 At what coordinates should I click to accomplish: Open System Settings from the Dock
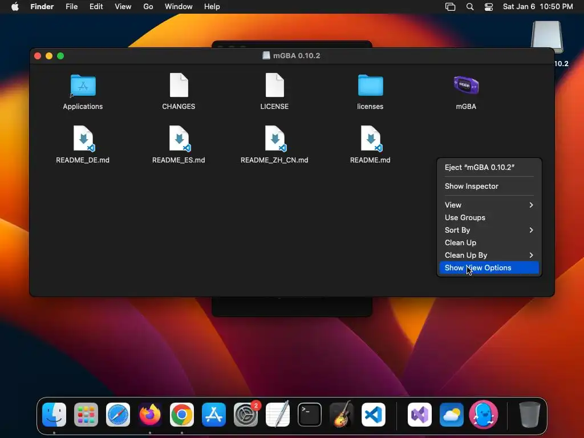[x=246, y=415]
